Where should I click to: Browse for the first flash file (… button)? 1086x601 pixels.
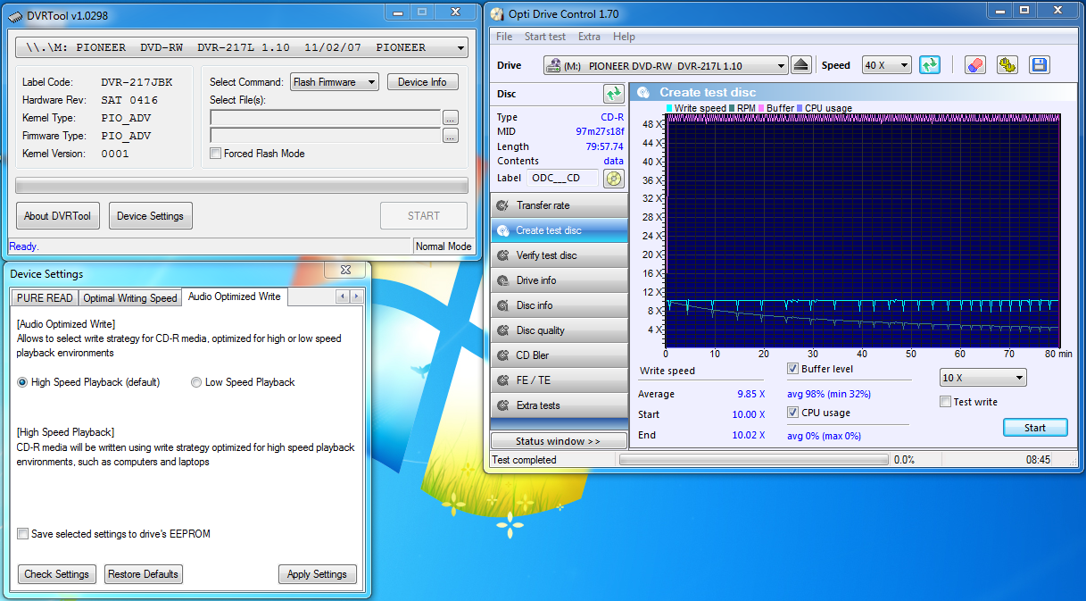451,117
